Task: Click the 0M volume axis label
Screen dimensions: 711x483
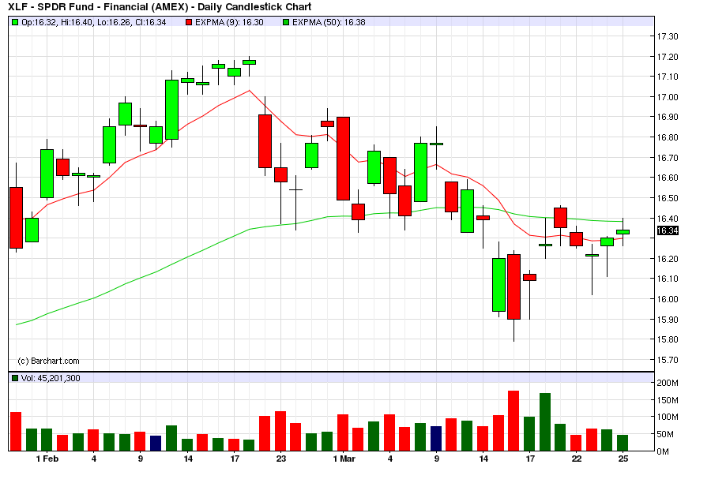Action: point(663,451)
